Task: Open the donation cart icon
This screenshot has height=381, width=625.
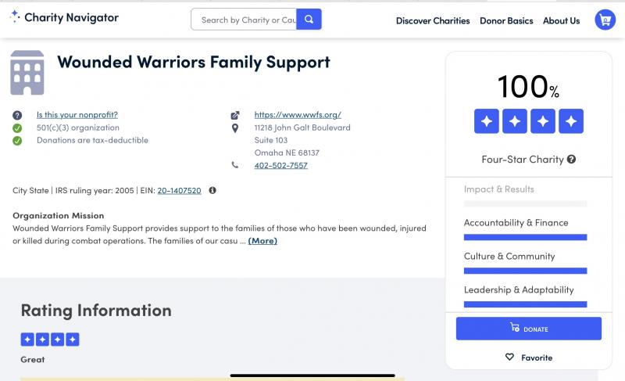Action: click(605, 20)
